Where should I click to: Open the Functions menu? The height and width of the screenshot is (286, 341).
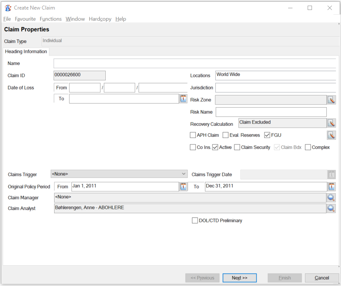pos(51,19)
